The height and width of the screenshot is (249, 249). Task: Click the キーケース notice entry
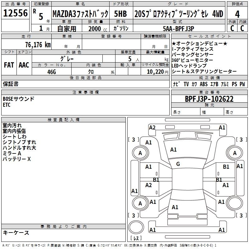tap(16, 233)
